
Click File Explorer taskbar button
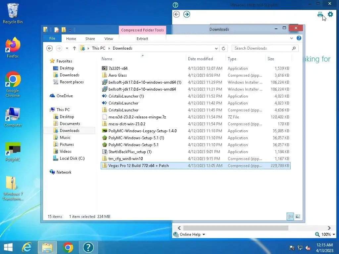click(47, 247)
